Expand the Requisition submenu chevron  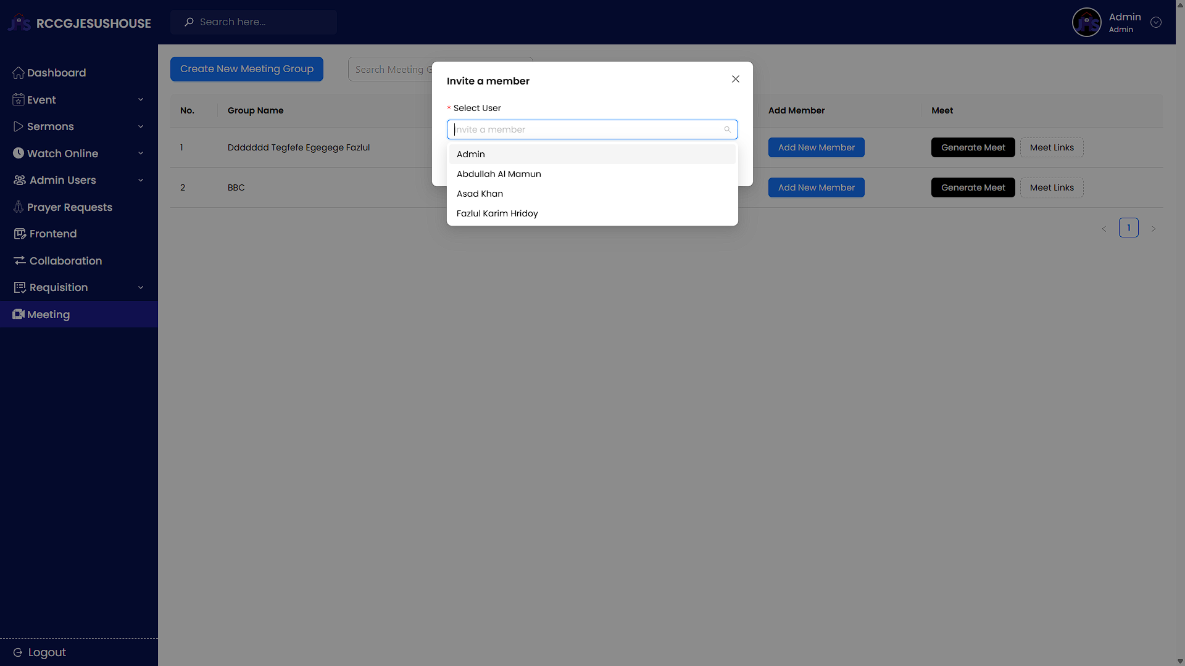(141, 287)
